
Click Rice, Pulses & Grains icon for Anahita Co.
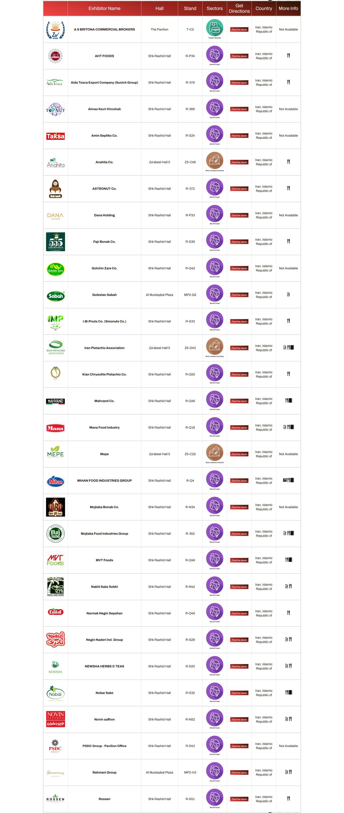coord(215,160)
